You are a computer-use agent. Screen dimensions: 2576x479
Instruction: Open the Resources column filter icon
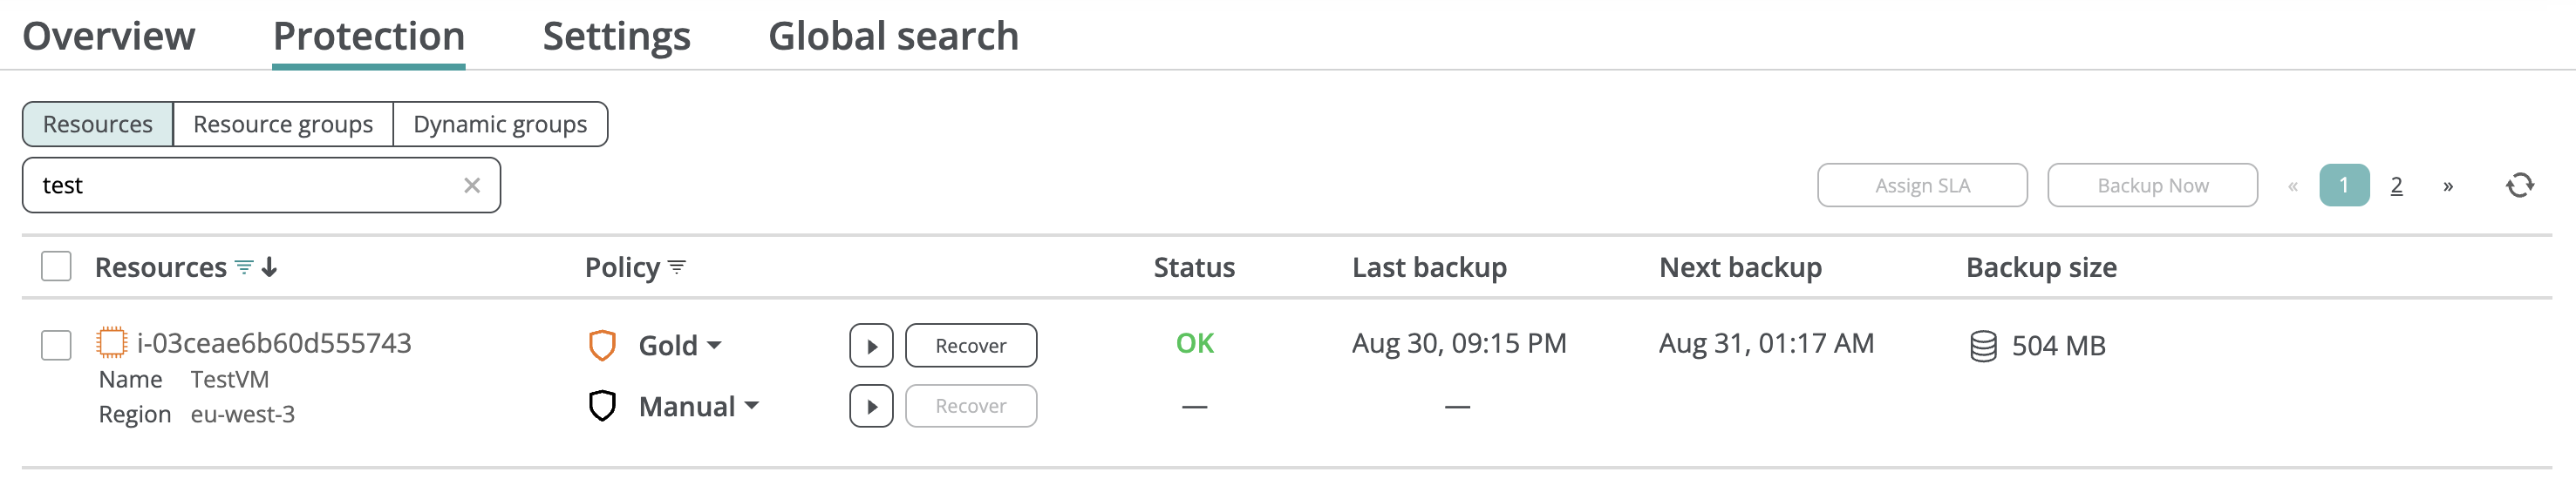pyautogui.click(x=244, y=267)
